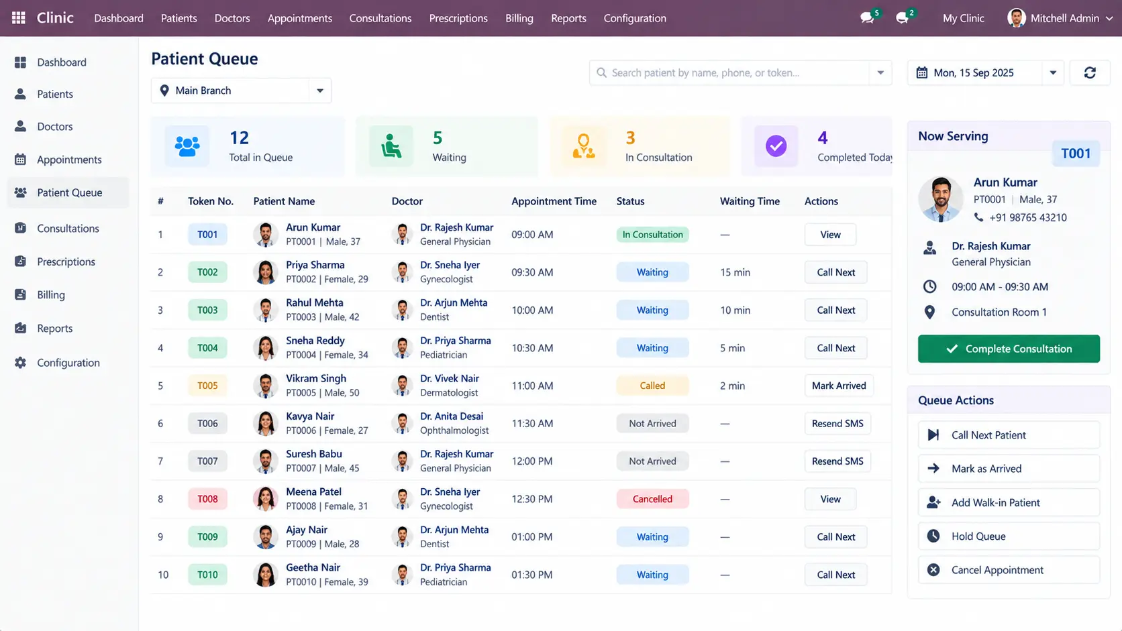Click the Billing icon in the sidebar
The height and width of the screenshot is (631, 1122).
coord(21,294)
